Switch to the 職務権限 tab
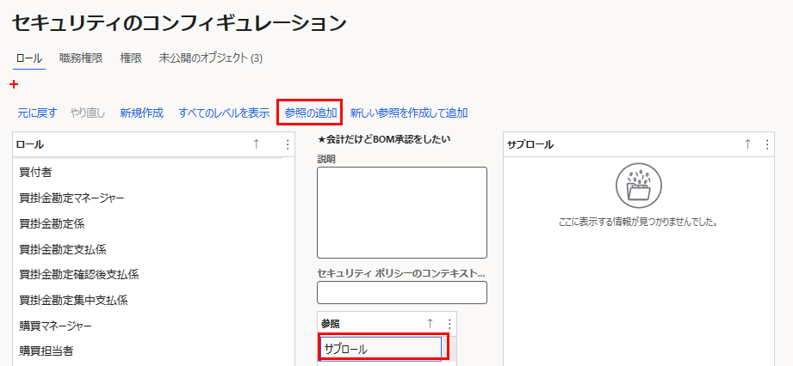The image size is (793, 366). coord(81,58)
